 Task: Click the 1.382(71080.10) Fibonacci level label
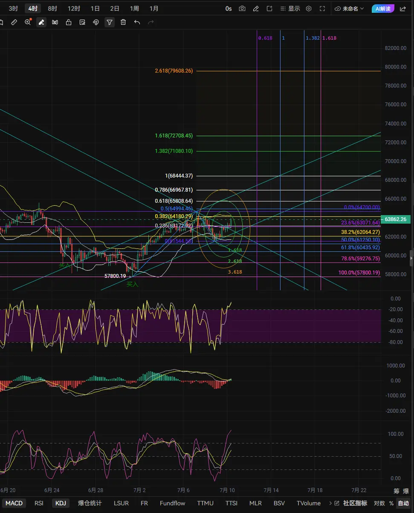(174, 151)
